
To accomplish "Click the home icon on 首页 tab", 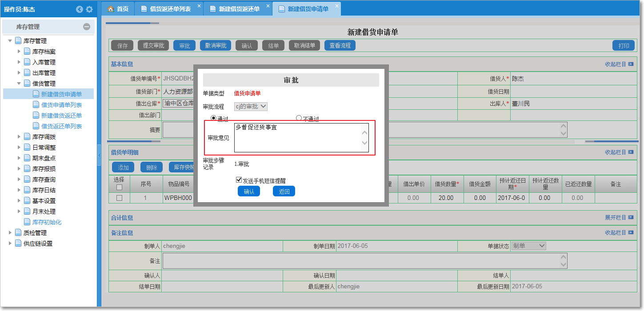I will pos(111,9).
